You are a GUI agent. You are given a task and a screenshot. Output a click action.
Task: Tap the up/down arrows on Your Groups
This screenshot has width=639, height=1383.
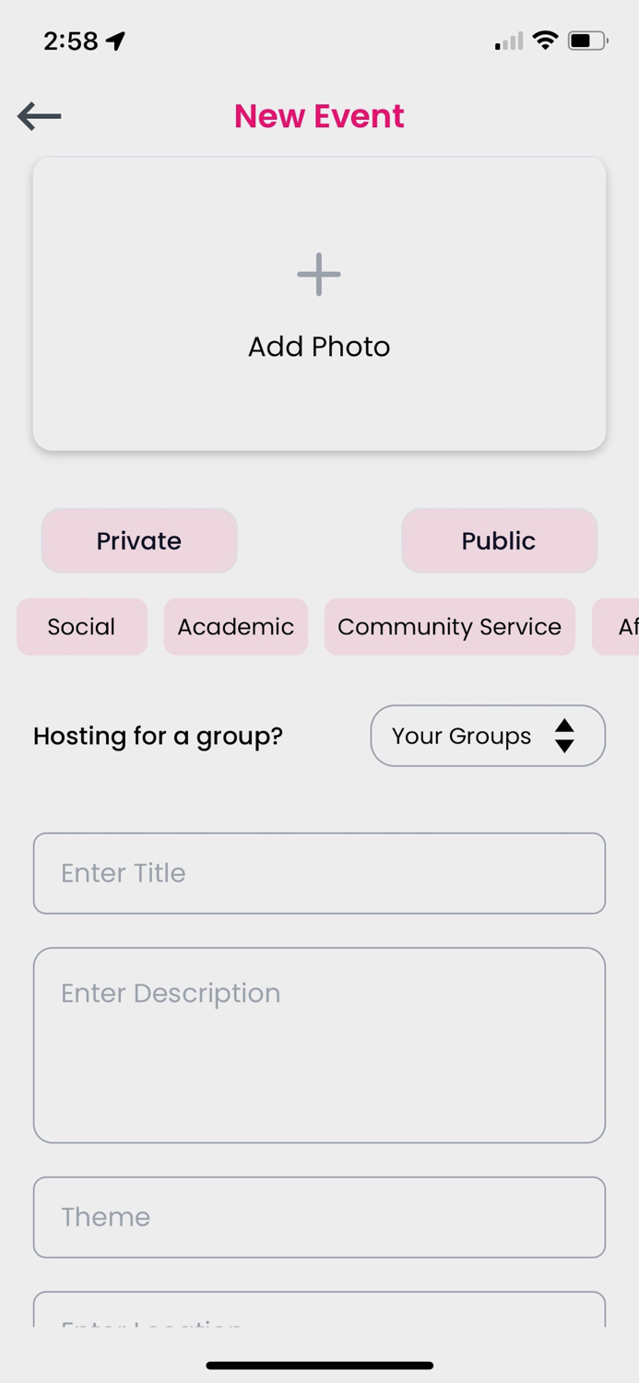567,736
